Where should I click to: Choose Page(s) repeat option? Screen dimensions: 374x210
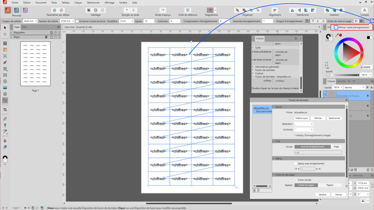(x=330, y=185)
